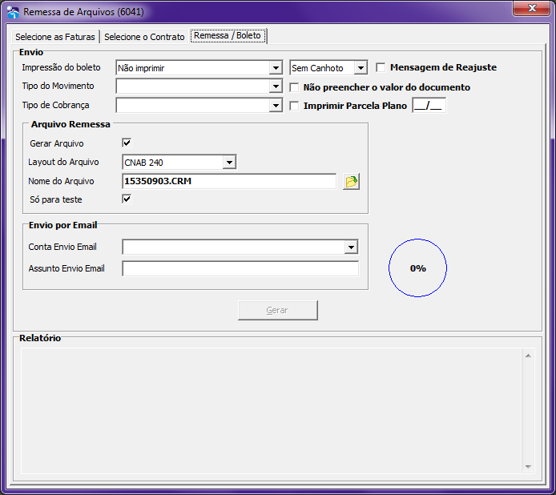Expand the Conta Envio Email dropdown

tap(351, 247)
